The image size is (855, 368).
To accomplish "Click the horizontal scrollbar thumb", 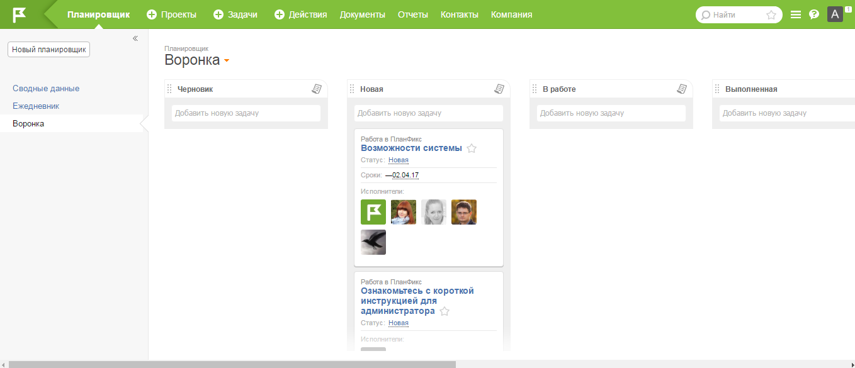I will pyautogui.click(x=231, y=364).
